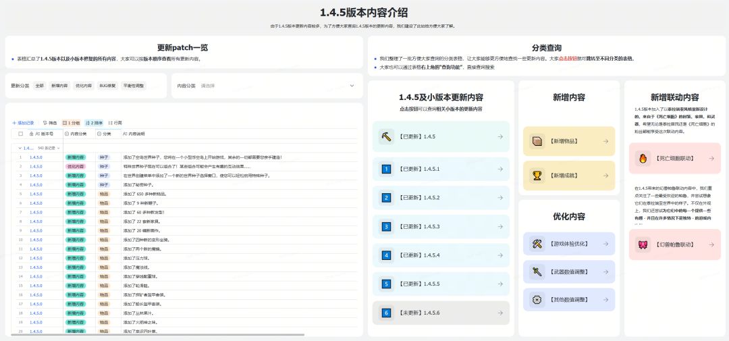
Task: Click arrow on 【已更新】1.4.5 card
Action: click(x=500, y=137)
